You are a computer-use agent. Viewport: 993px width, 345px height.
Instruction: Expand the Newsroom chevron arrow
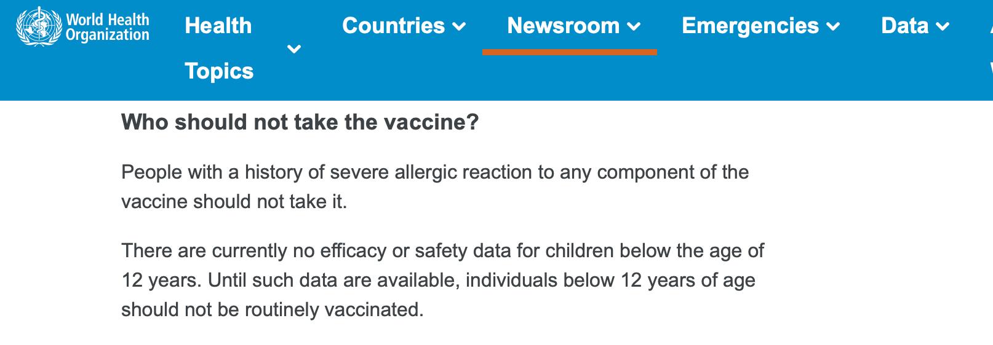click(634, 26)
